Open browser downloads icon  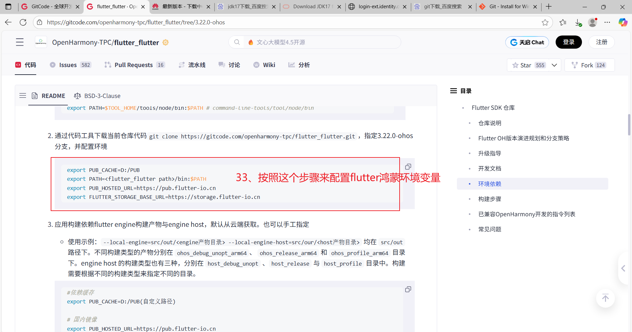click(x=578, y=22)
